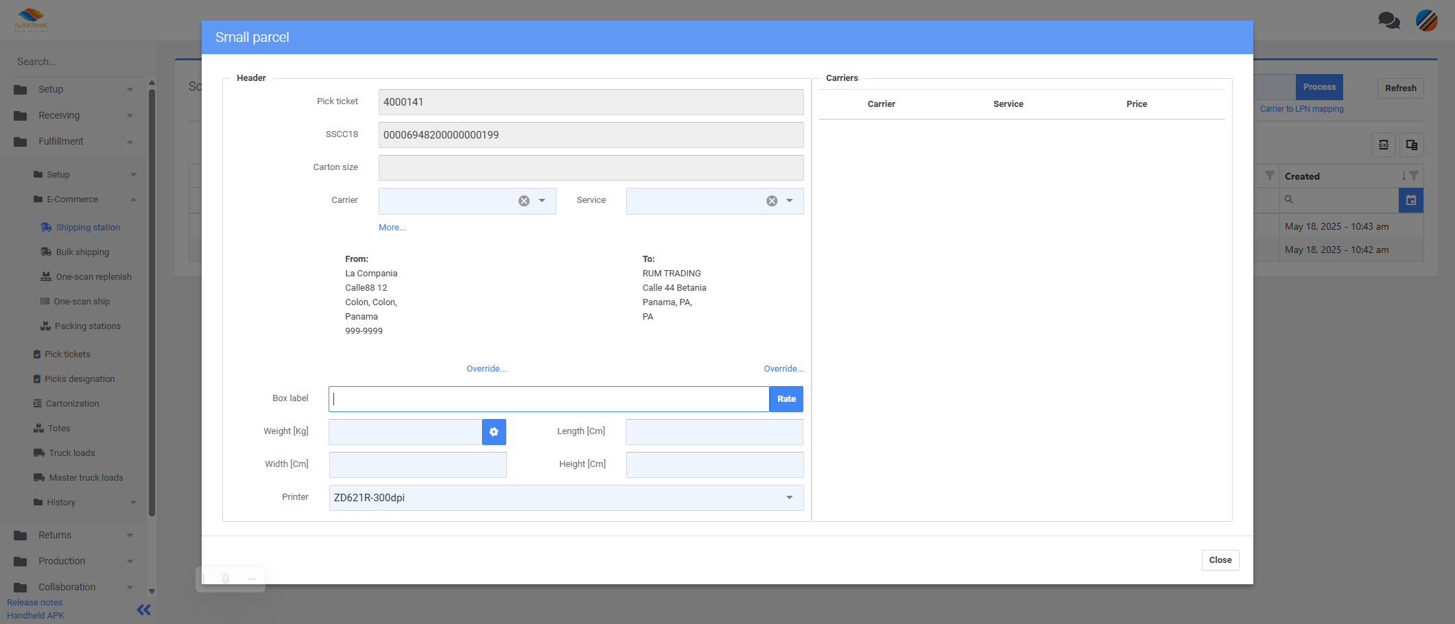
Task: Click the export icon in background grid
Action: tap(1384, 145)
